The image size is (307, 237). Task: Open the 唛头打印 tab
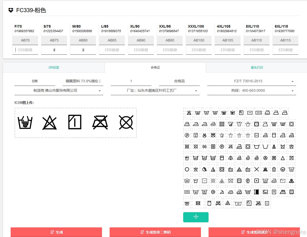pos(257,68)
